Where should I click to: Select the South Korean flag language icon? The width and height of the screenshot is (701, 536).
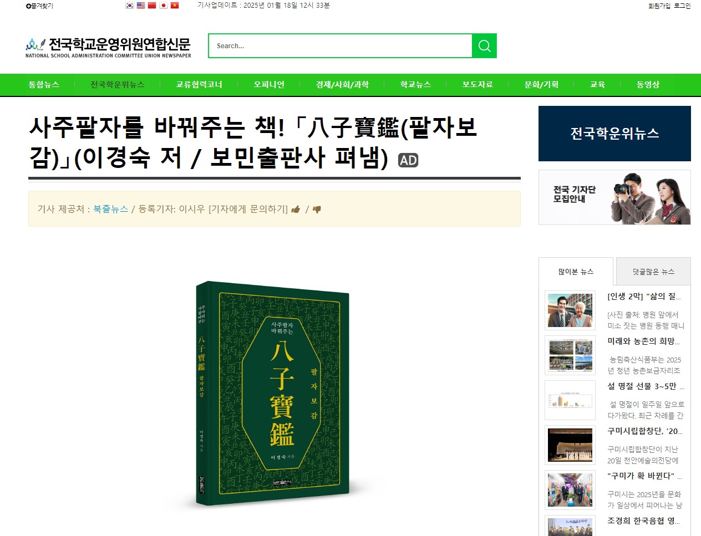coord(130,5)
